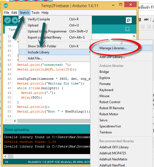Include the Keyboard library

click(x=122, y=90)
